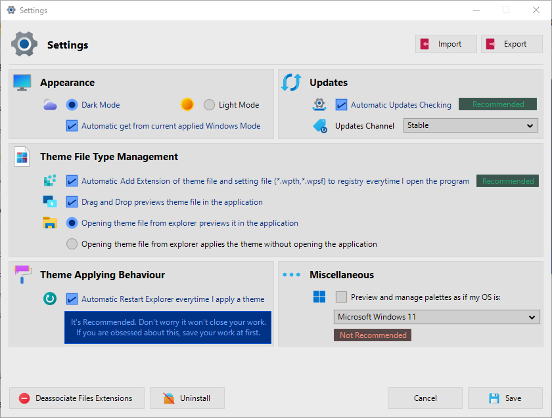Click the Theme Applying Behaviour heading

pos(103,275)
